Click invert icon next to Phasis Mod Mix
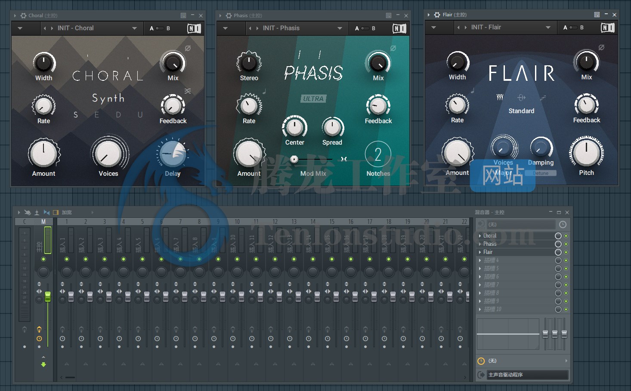This screenshot has height=391, width=631. pos(344,159)
